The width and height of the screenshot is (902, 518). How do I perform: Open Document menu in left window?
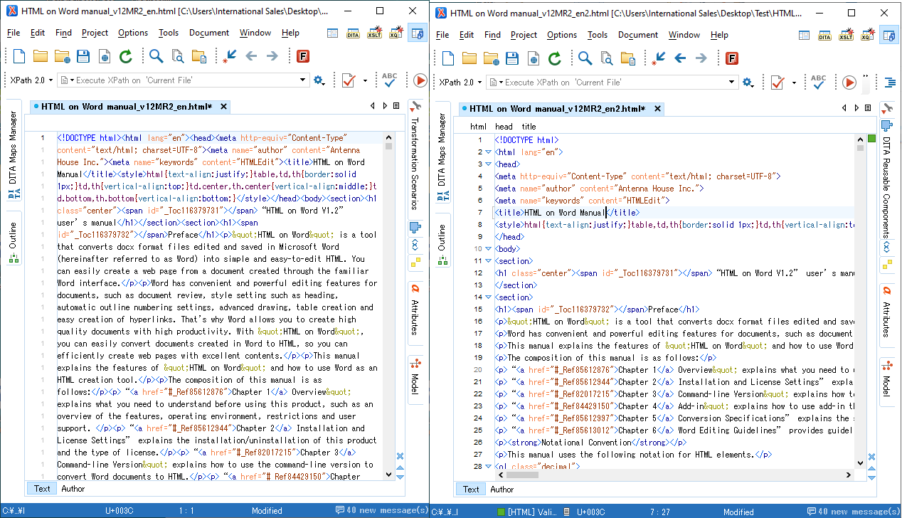[209, 33]
